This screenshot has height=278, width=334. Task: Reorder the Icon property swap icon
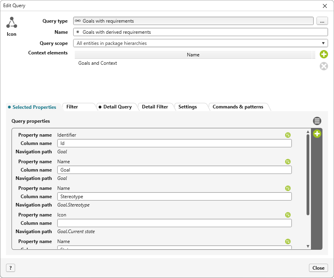[x=288, y=215]
